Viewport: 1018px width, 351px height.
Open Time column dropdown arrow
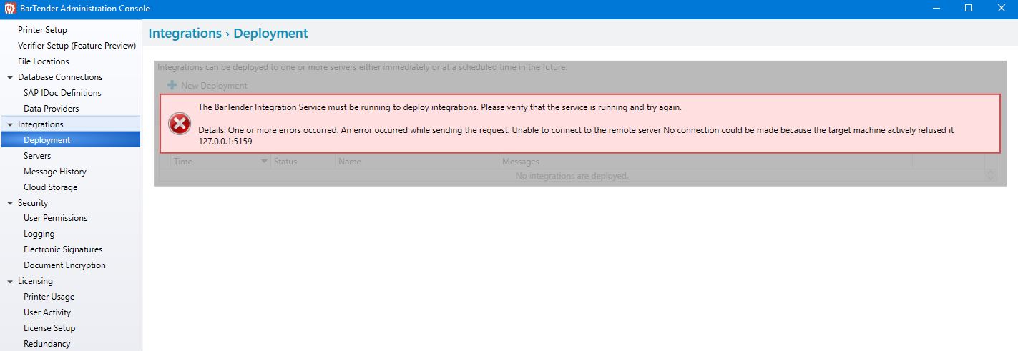[x=265, y=162]
